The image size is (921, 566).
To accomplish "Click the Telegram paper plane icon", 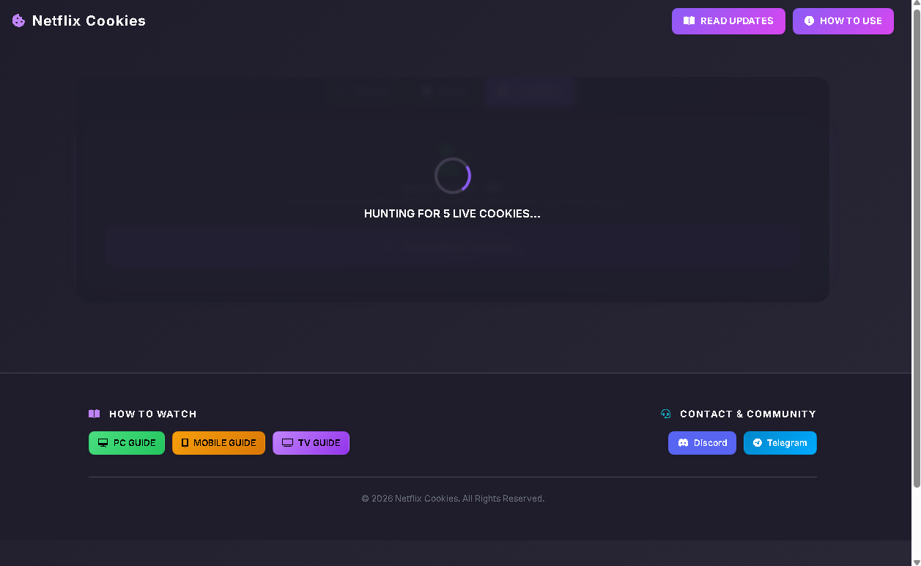I will pos(758,443).
